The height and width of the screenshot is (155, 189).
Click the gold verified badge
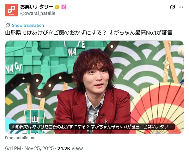coord(57,7)
